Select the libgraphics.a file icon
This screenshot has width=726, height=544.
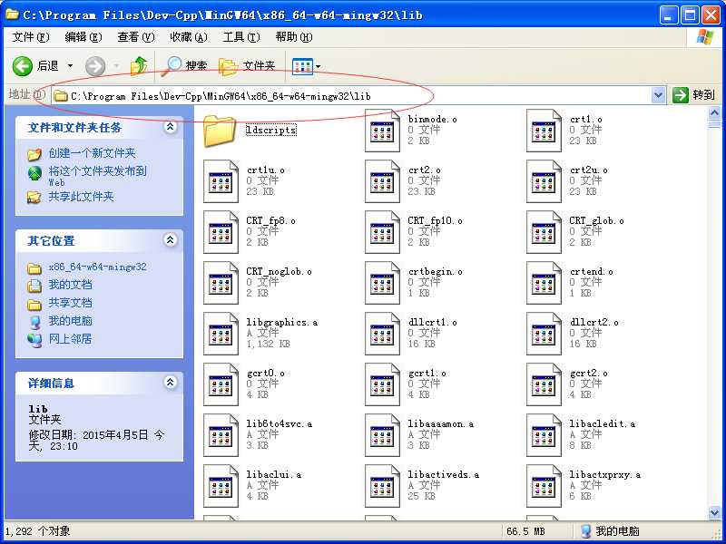pyautogui.click(x=221, y=334)
